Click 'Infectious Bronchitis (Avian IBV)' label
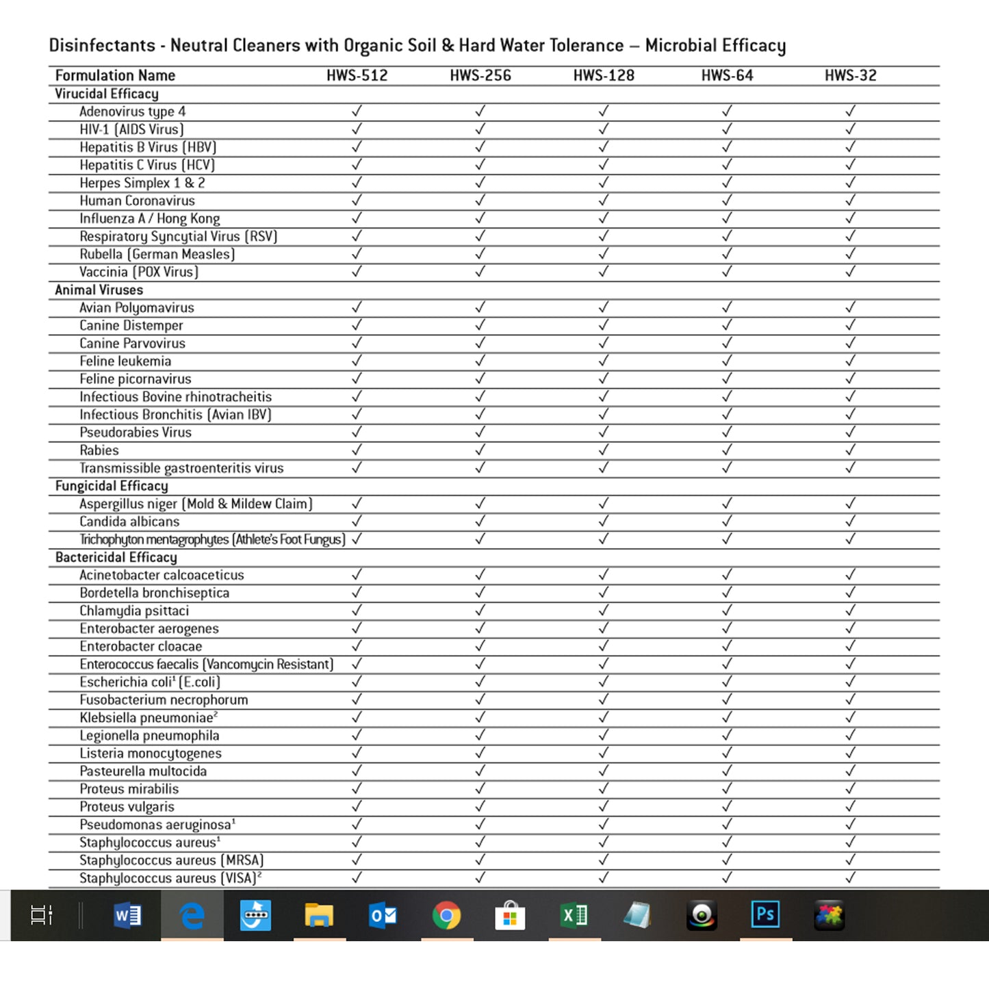Viewport: 989px width, 989px height. pyautogui.click(x=175, y=415)
